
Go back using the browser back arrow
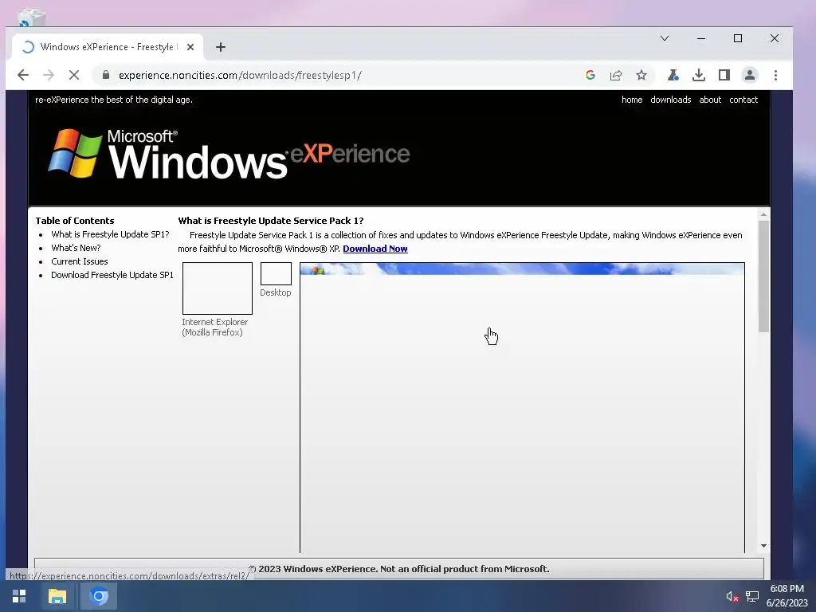click(x=23, y=75)
